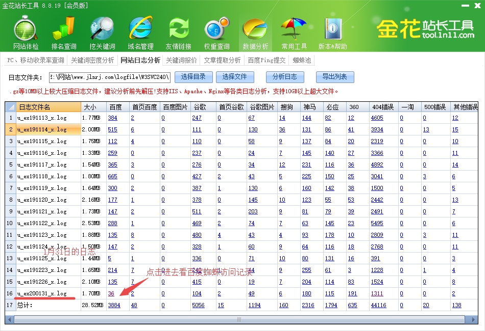
Task: Switch to the 关键词密度分析 tab
Action: 92,60
